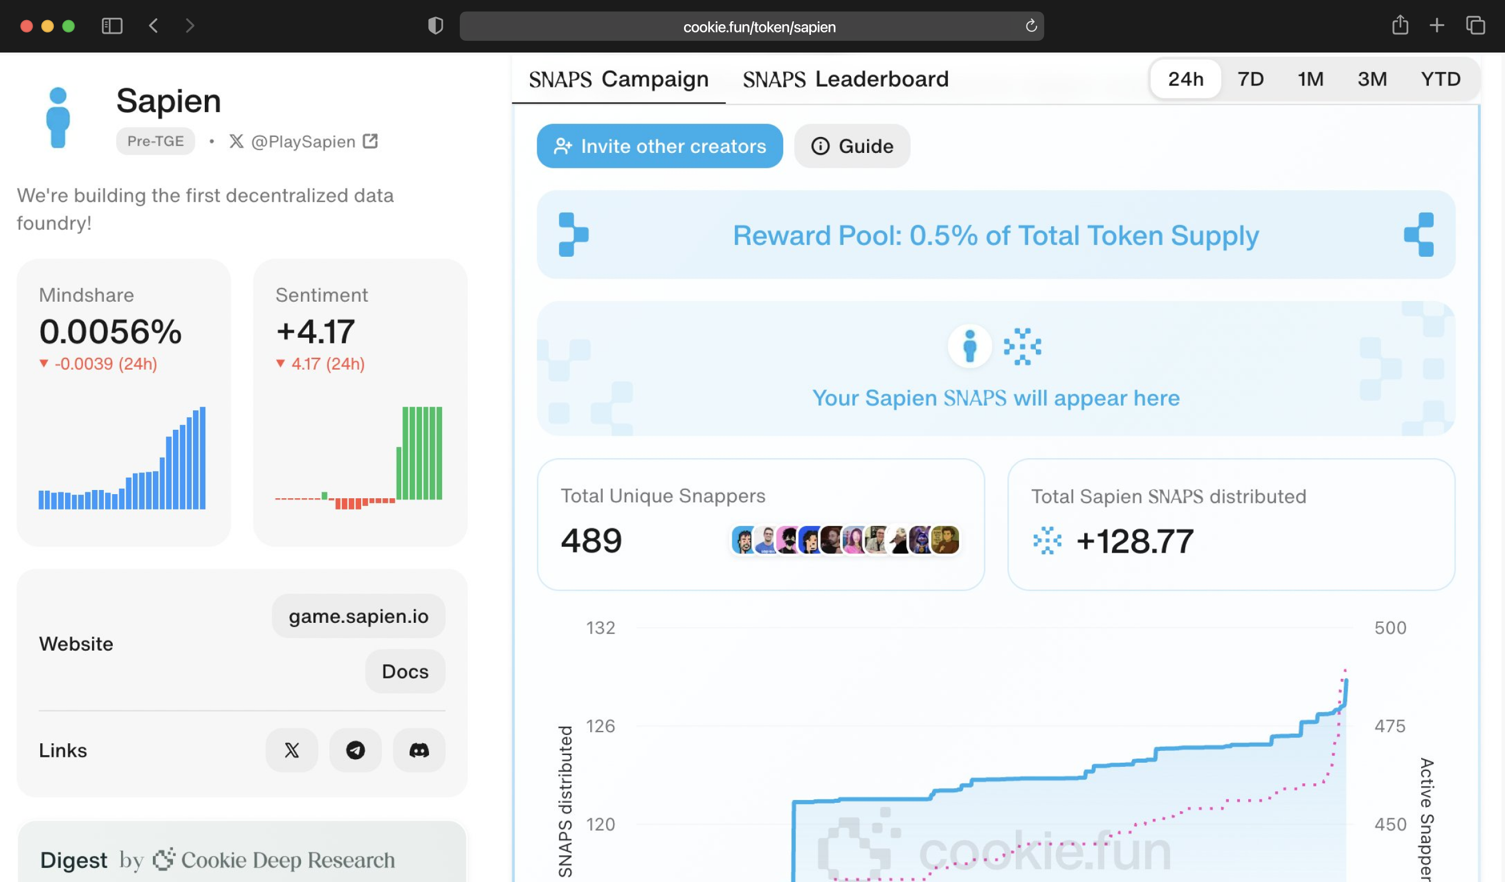The width and height of the screenshot is (1505, 882).
Task: Switch time range to YTD
Action: (x=1441, y=79)
